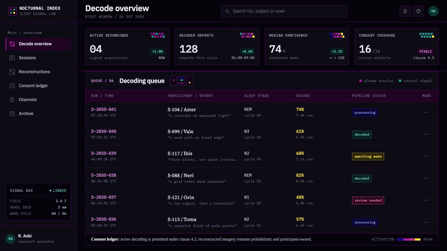The width and height of the screenshot is (447, 251).
Task: Click the Archive sidebar icon
Action: [x=12, y=114]
